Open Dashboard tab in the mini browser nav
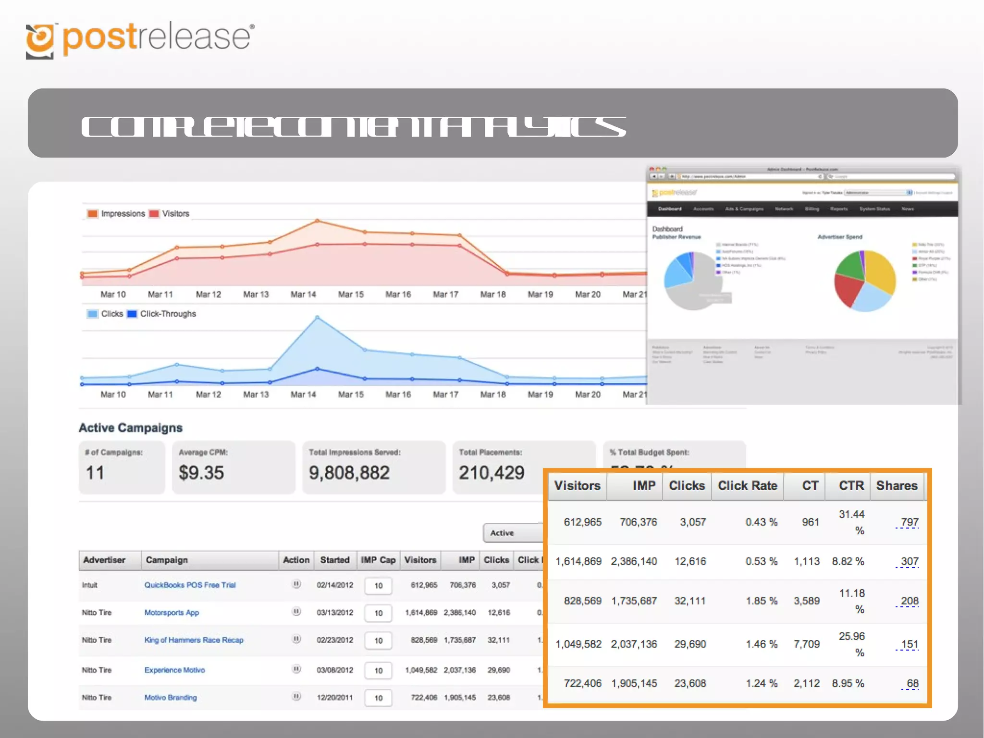984x738 pixels. pos(670,209)
